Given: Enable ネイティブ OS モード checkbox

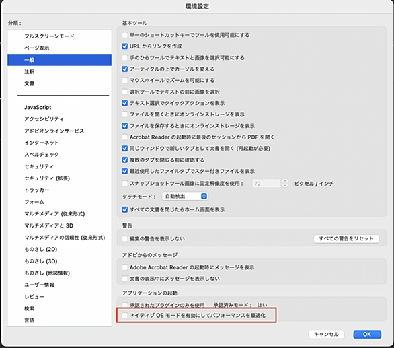Looking at the screenshot, I should pos(124,315).
